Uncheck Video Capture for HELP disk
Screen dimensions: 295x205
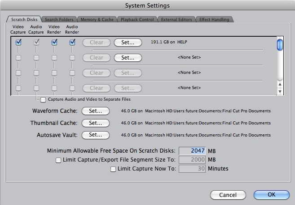pos(18,42)
